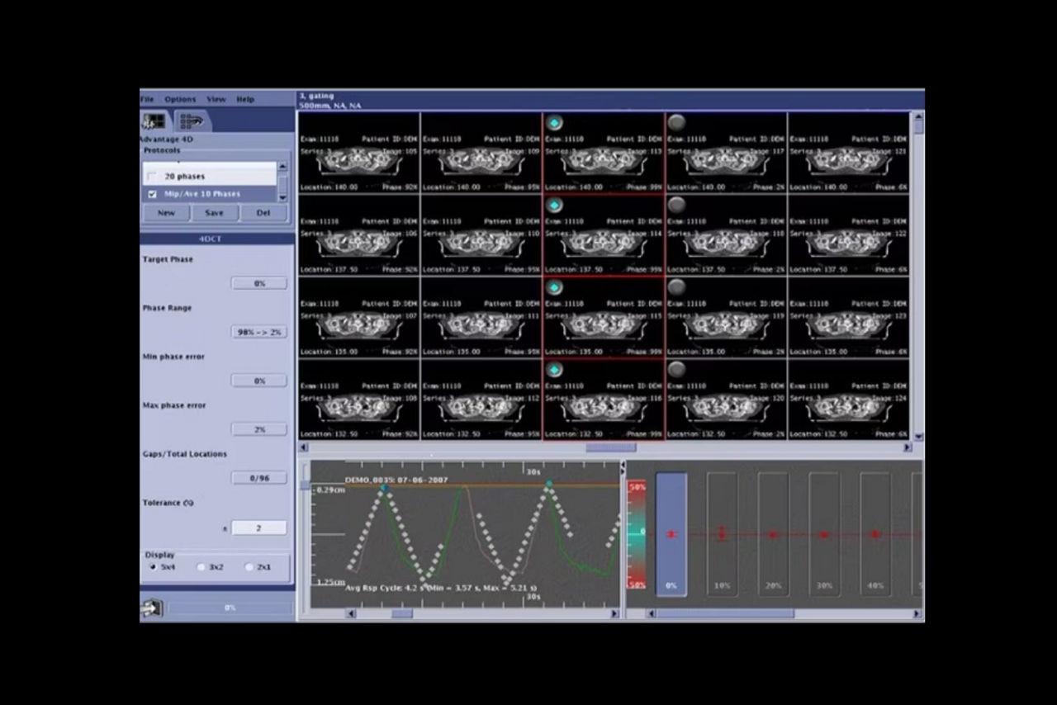
Task: Uncheck the Mip/Ave 10 Phases protocol
Action: pyautogui.click(x=153, y=193)
